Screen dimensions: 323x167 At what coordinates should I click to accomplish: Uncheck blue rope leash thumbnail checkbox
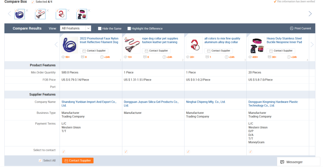click(16, 10)
